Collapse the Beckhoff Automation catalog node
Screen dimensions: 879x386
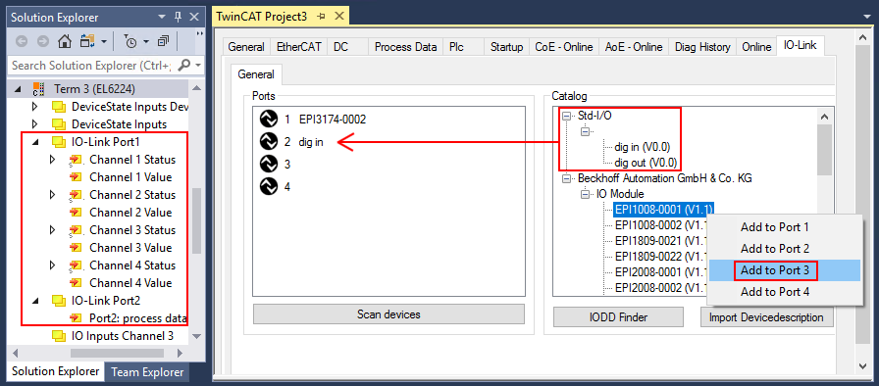(x=567, y=179)
